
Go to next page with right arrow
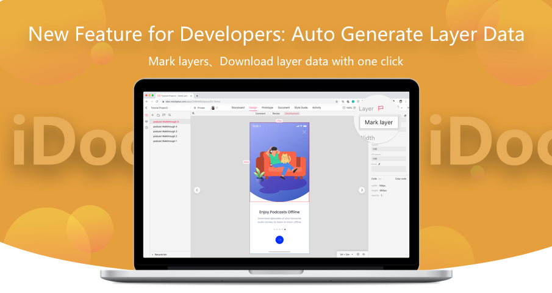tap(362, 190)
